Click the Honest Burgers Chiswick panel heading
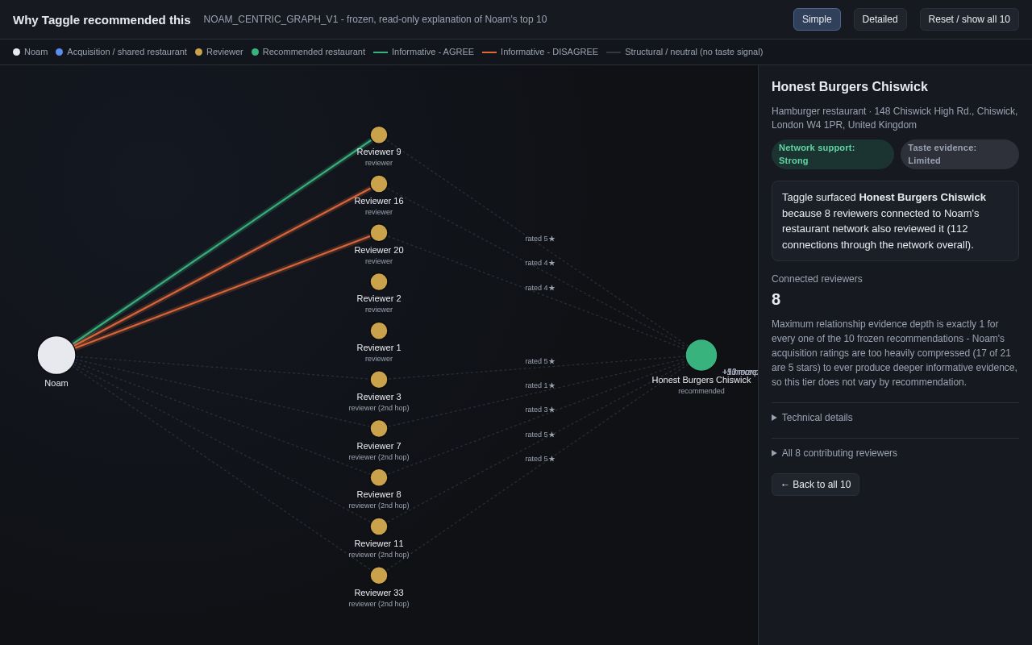Viewport: 1032px width, 645px height. coord(850,87)
